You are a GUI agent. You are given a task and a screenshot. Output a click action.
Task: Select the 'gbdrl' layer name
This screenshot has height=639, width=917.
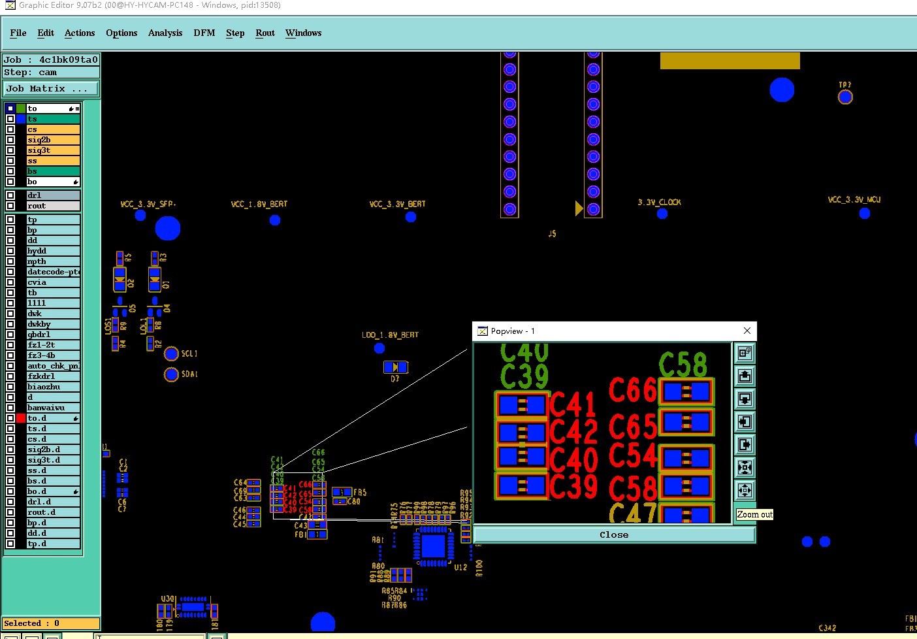coord(53,335)
